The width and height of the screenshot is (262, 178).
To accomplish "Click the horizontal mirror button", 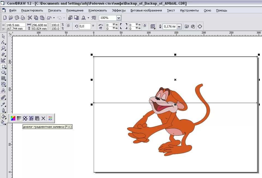I will (x=101, y=25).
